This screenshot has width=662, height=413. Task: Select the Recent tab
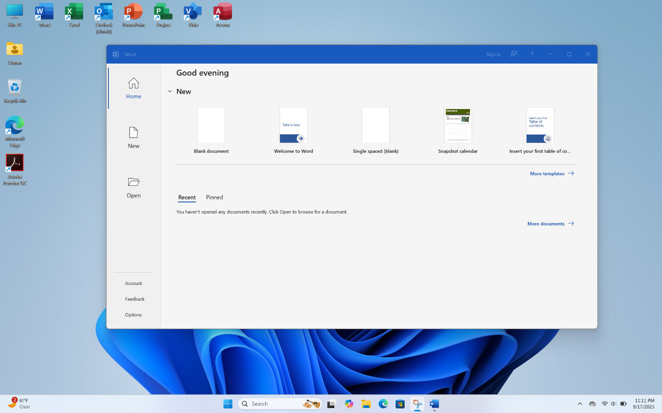(187, 197)
